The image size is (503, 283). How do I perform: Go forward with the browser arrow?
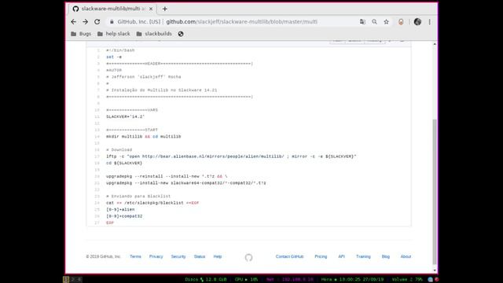tap(86, 22)
